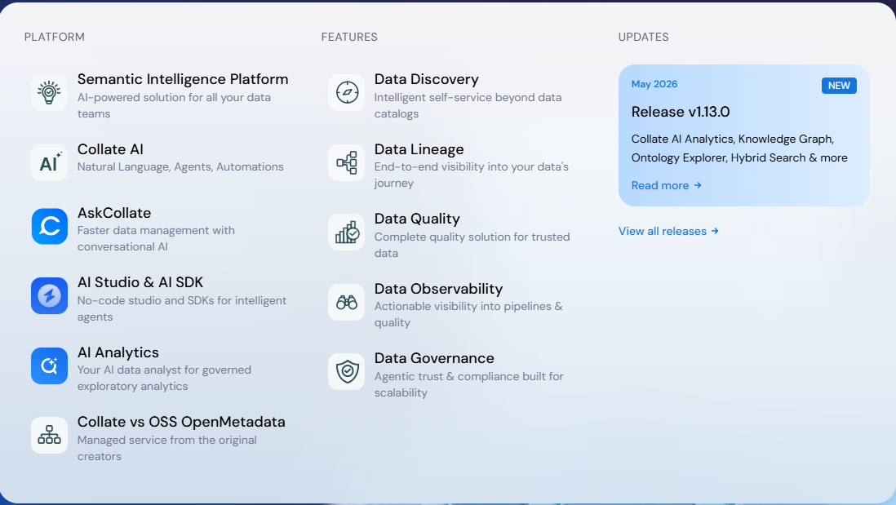Open Collate vs OSS OpenMetadata comparison
Image resolution: width=896 pixels, height=505 pixels.
(x=181, y=422)
